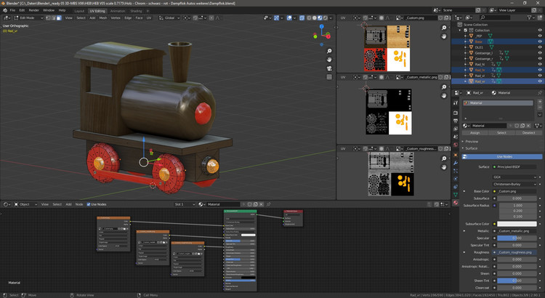Select face select mode icon in header

pos(58,17)
